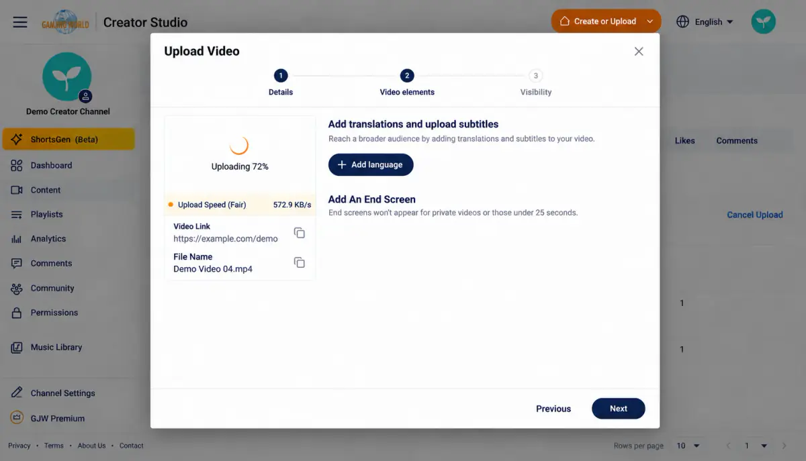Open the page number dropdown
This screenshot has height=461, width=806.
coord(755,446)
